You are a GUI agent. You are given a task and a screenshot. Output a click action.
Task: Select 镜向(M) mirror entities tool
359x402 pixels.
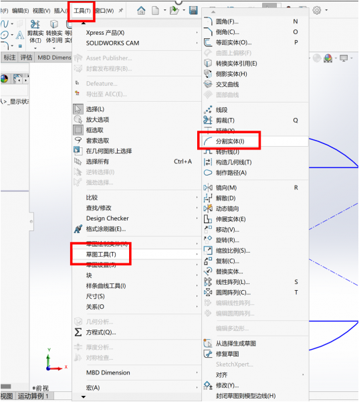tap(256, 188)
